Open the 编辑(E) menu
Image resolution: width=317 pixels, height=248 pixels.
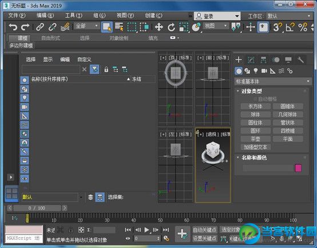[x=45, y=15]
